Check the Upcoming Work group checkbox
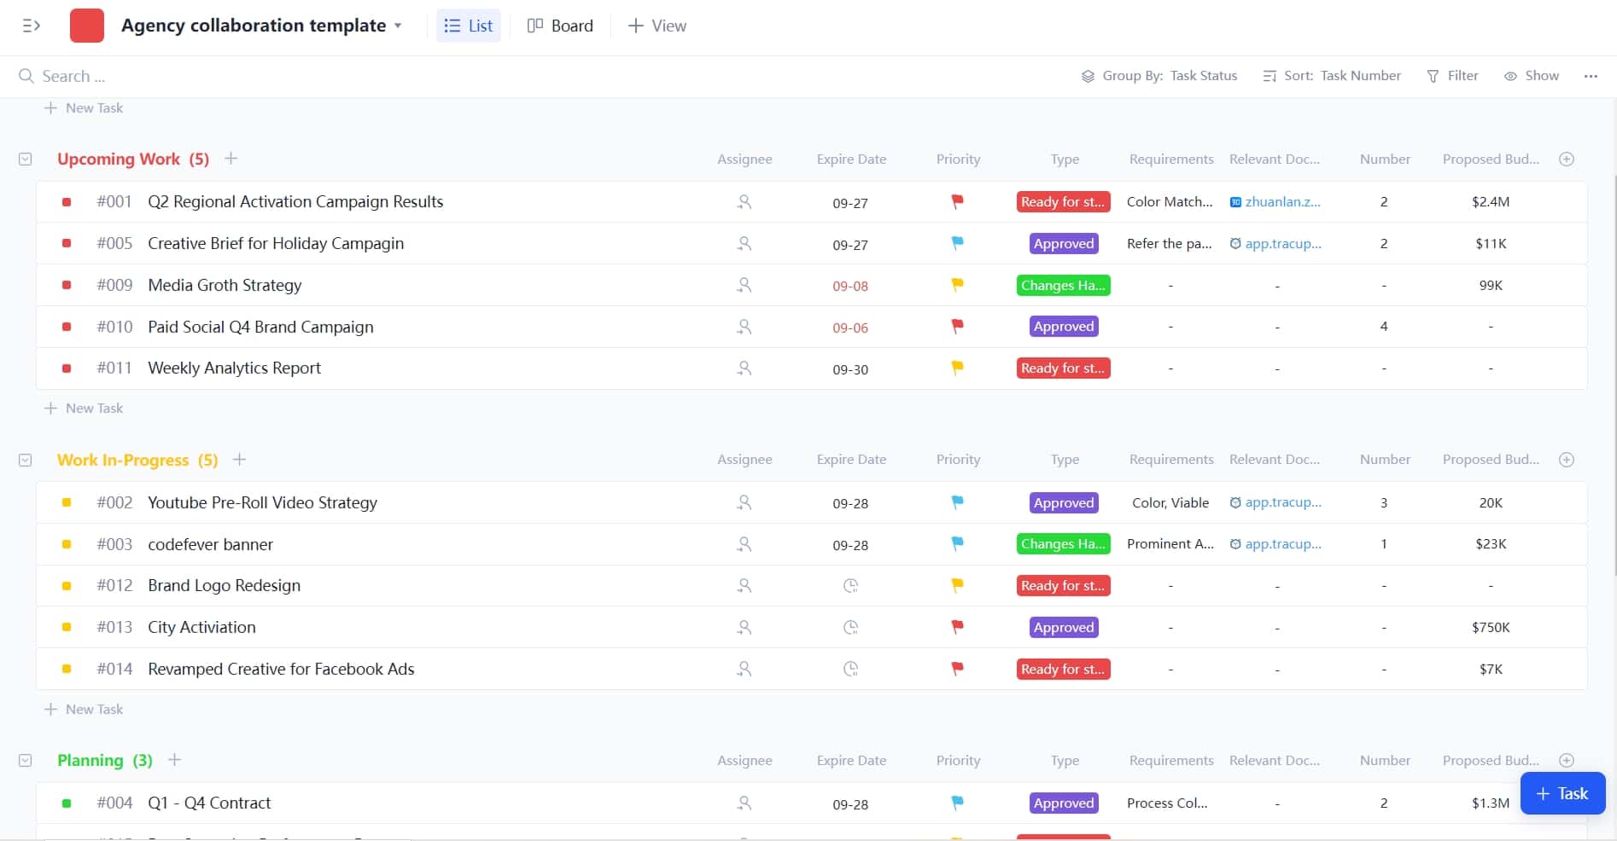 pyautogui.click(x=25, y=159)
